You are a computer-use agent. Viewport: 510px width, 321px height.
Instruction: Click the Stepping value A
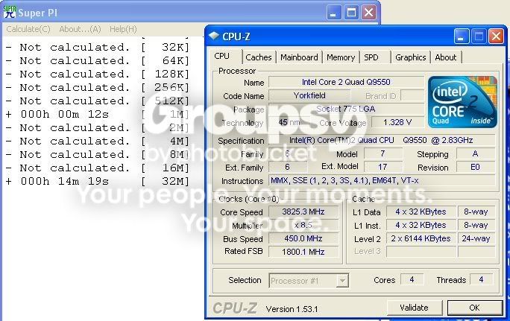(476, 153)
